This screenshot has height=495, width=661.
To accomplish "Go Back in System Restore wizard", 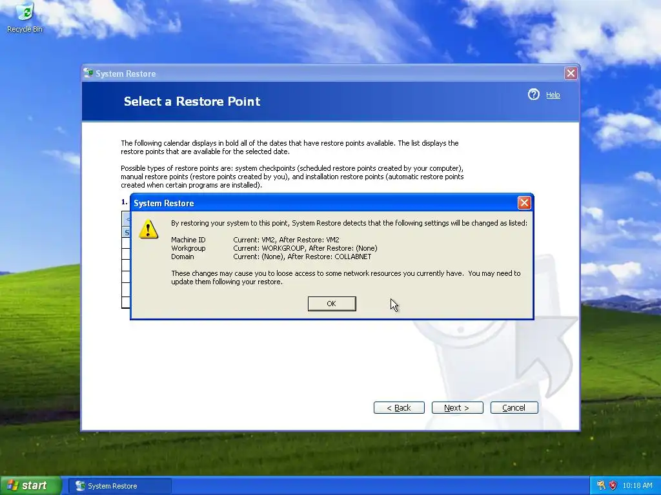I will pos(399,407).
